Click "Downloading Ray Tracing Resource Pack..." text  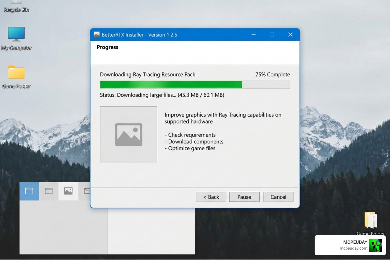click(149, 74)
